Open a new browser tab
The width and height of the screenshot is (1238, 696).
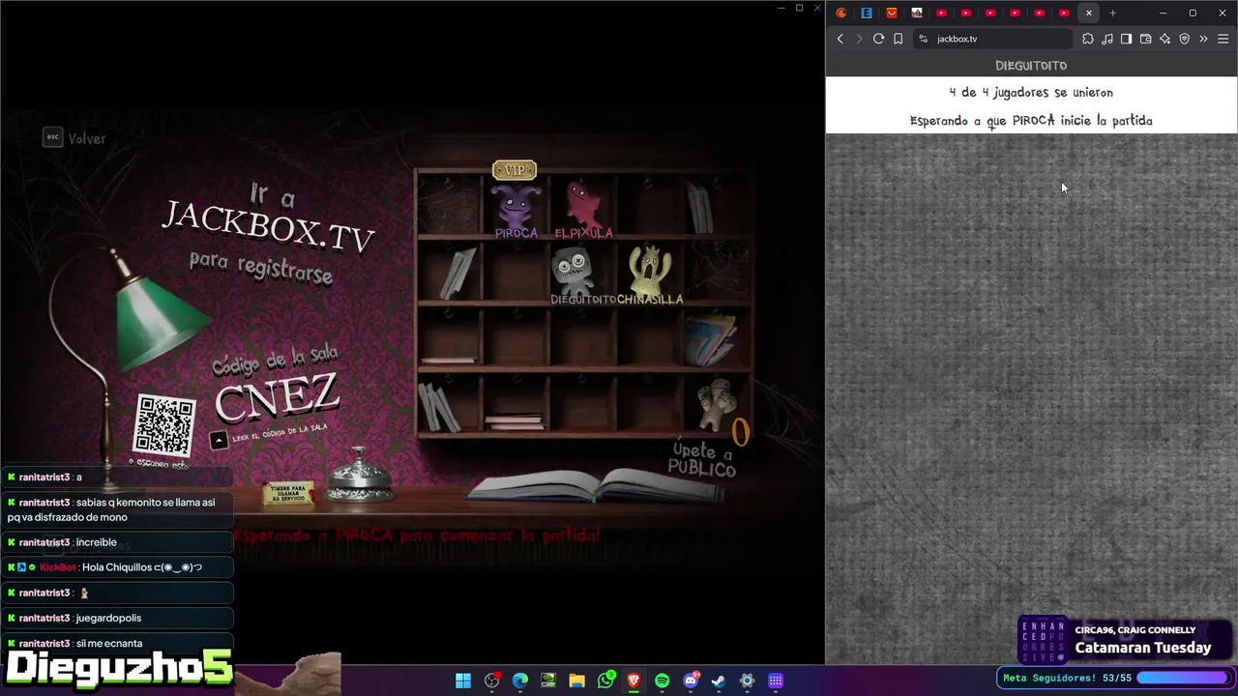coord(1112,13)
